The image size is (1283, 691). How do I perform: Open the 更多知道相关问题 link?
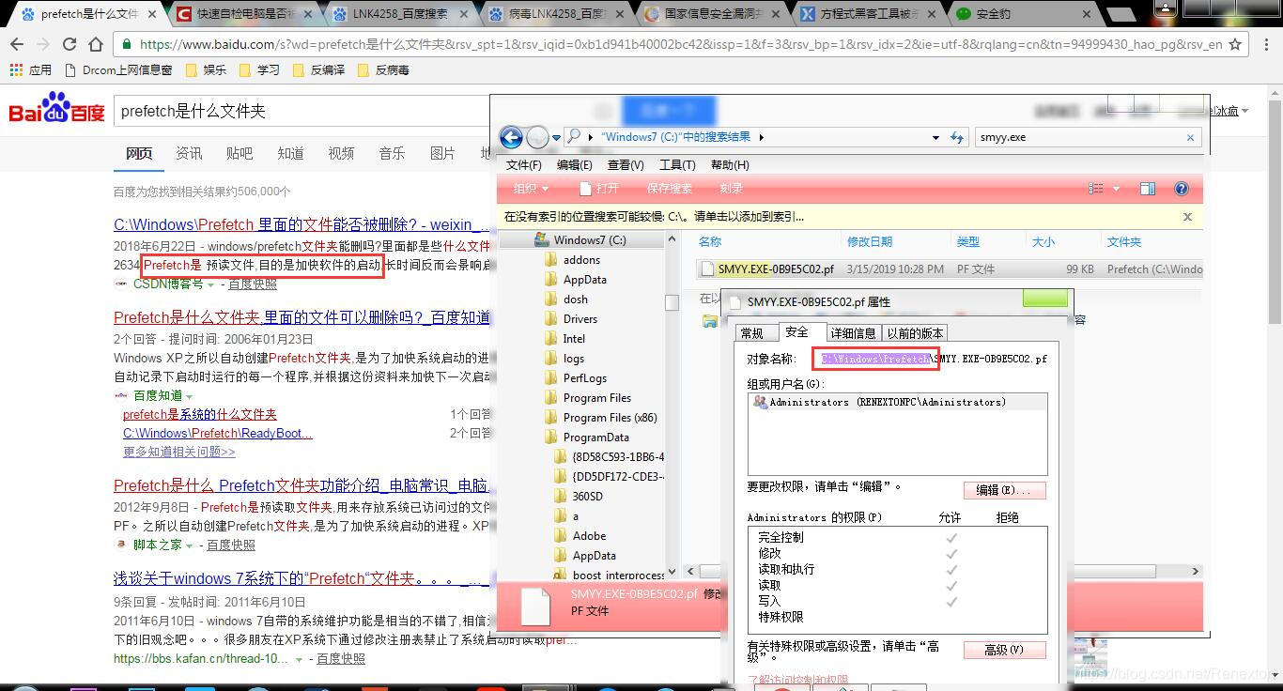(179, 452)
